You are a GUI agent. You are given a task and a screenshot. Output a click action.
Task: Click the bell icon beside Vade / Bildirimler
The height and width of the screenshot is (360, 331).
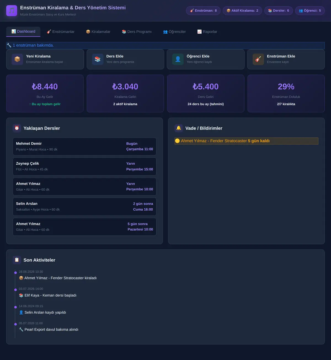[x=179, y=128]
